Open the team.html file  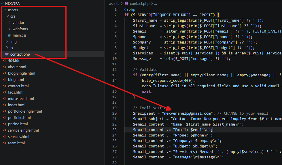coord(16,143)
